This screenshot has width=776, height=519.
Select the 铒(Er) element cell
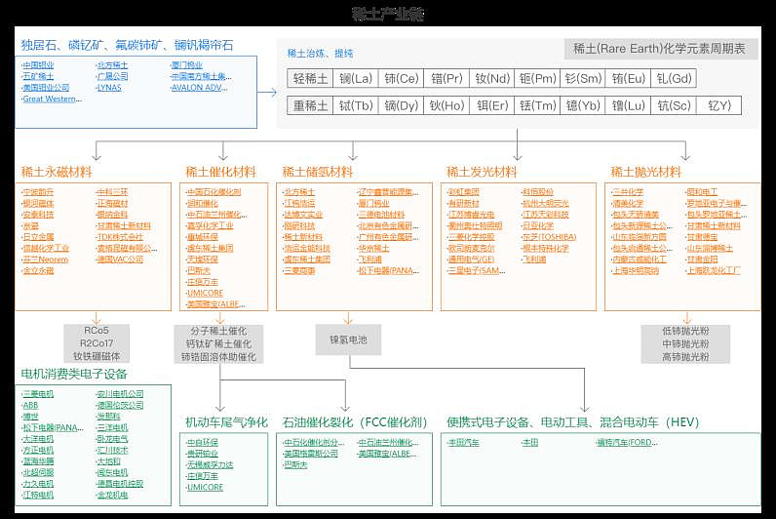coord(492,105)
